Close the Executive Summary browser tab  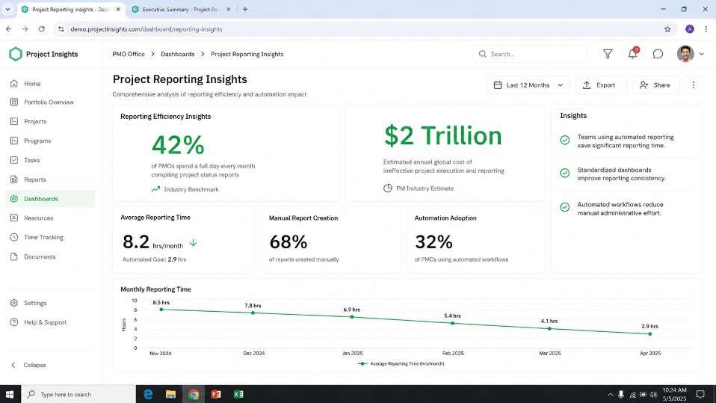pyautogui.click(x=228, y=9)
